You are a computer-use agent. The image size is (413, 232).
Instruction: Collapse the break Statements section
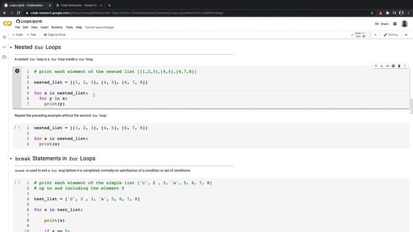pos(11,159)
